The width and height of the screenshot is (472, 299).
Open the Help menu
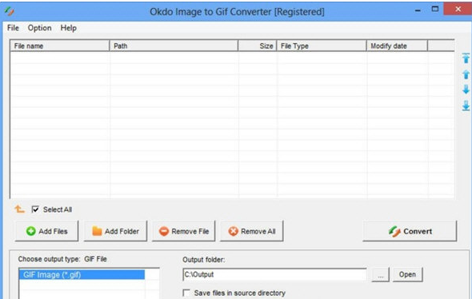[68, 28]
